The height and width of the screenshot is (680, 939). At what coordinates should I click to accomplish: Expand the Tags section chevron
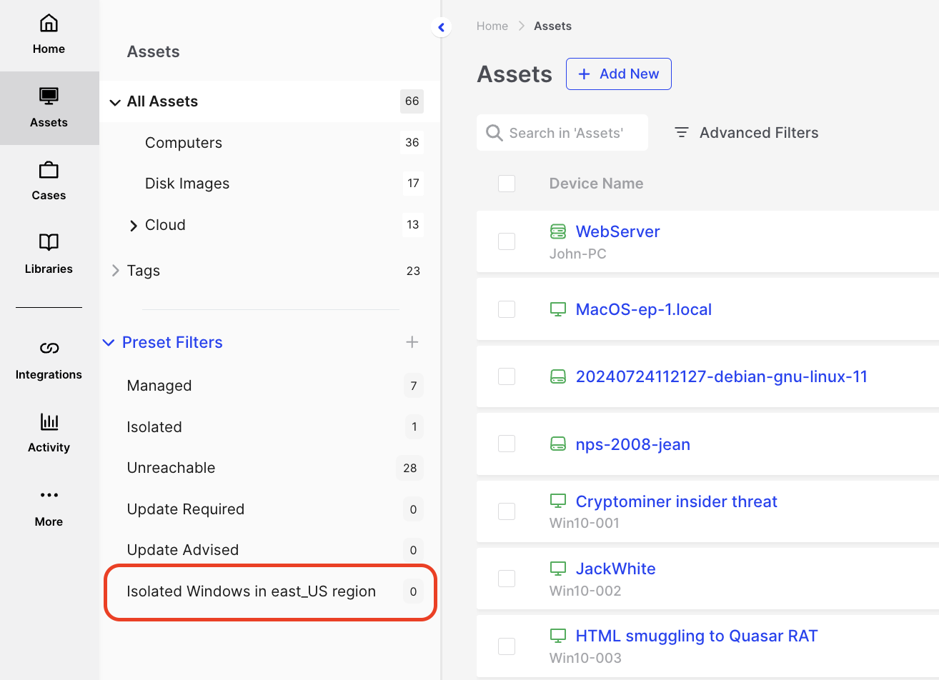coord(115,271)
